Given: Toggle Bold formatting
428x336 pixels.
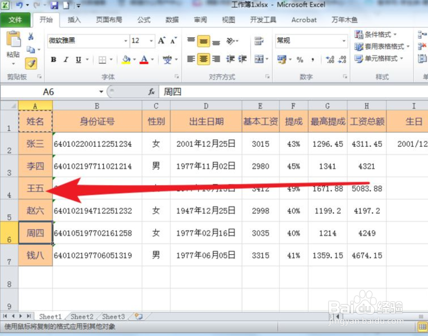Looking at the screenshot, I should 54,59.
